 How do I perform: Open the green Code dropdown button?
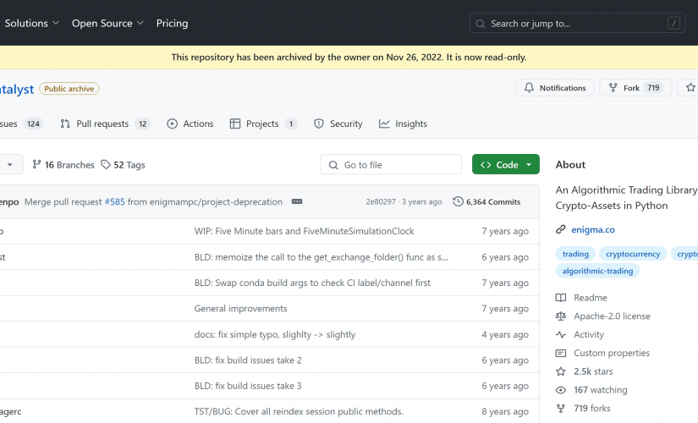coord(506,164)
